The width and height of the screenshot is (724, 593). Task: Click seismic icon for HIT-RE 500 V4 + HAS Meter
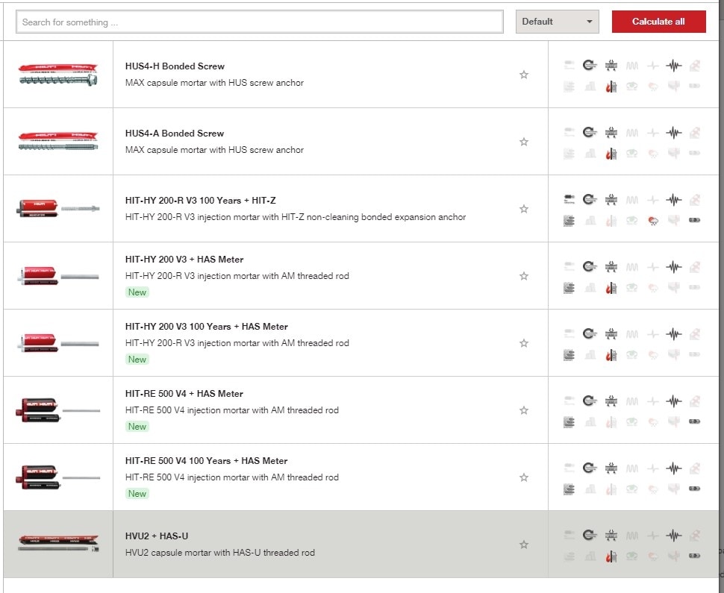tap(673, 401)
